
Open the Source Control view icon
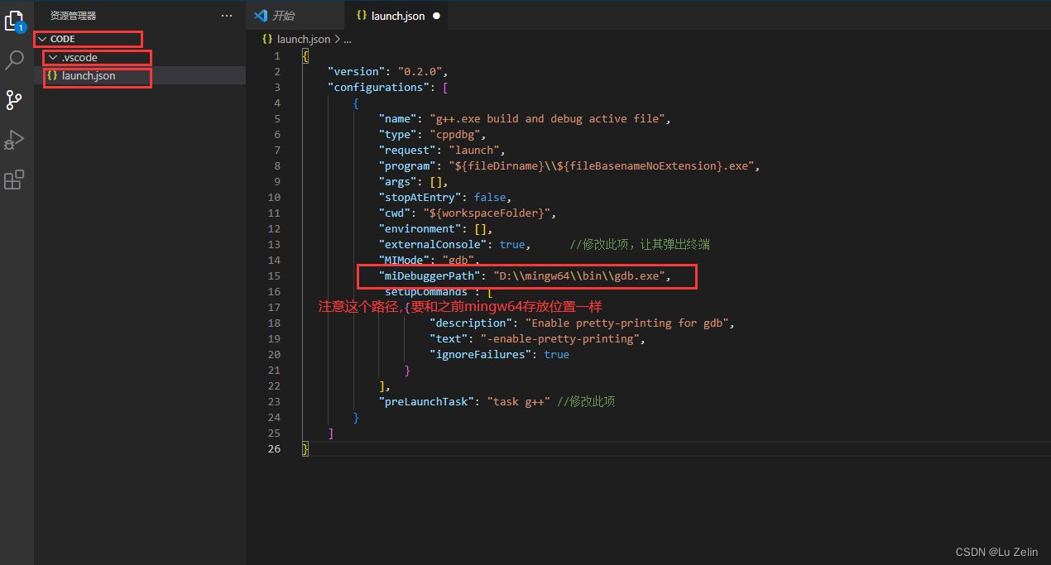pos(14,100)
